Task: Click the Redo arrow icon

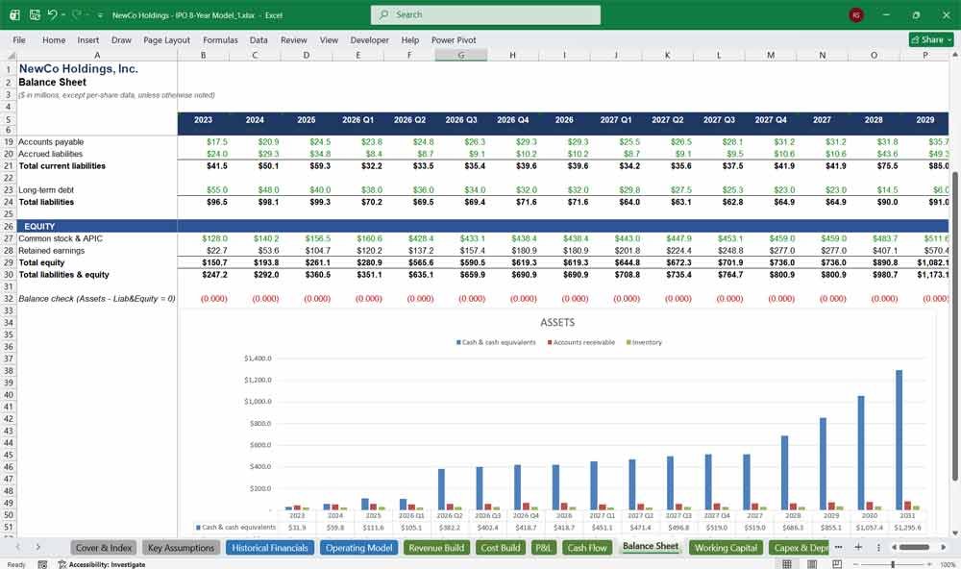Action: pos(77,14)
